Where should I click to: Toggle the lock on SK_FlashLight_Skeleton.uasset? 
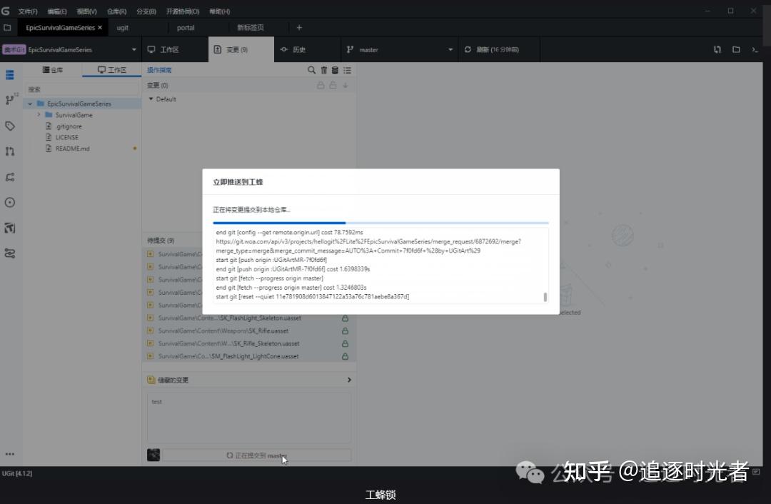tap(345, 318)
